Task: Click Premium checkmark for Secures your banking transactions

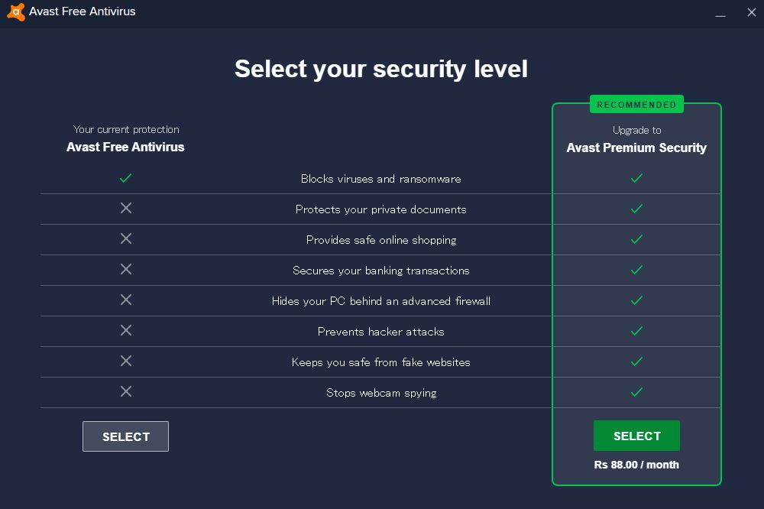Action: pyautogui.click(x=636, y=270)
